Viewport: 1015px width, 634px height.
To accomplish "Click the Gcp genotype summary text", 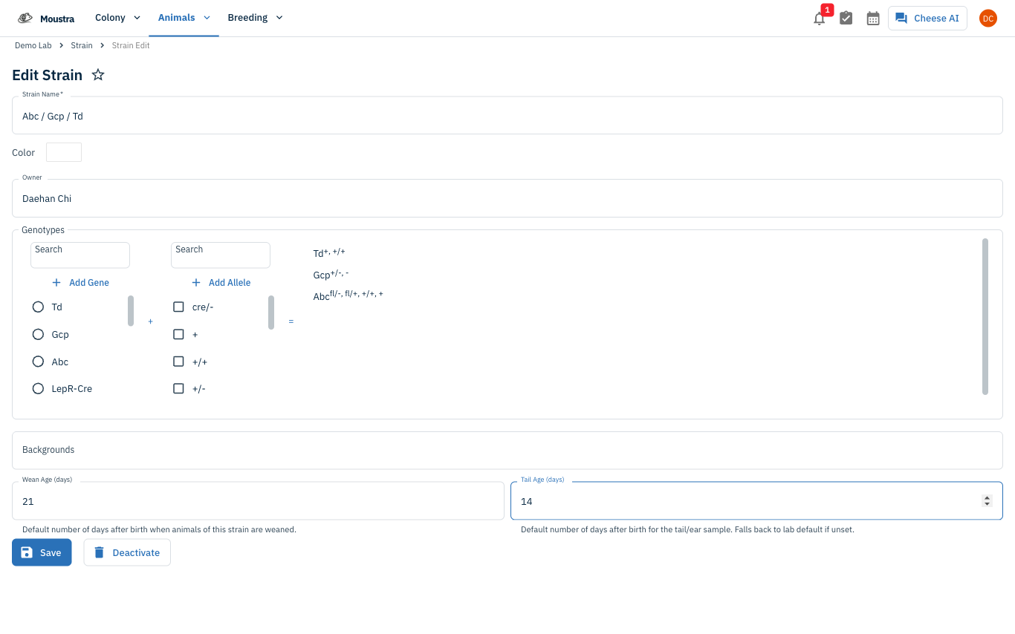I will pyautogui.click(x=331, y=275).
